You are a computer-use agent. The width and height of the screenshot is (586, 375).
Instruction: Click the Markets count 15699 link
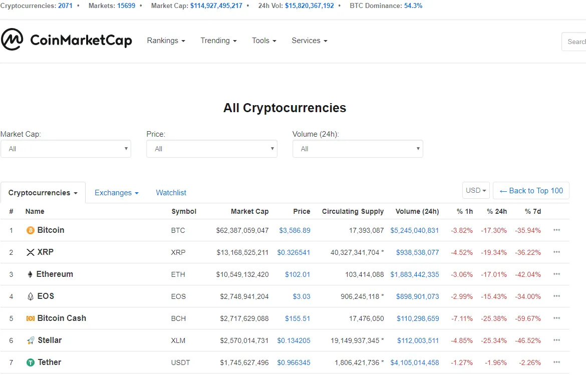coord(126,6)
